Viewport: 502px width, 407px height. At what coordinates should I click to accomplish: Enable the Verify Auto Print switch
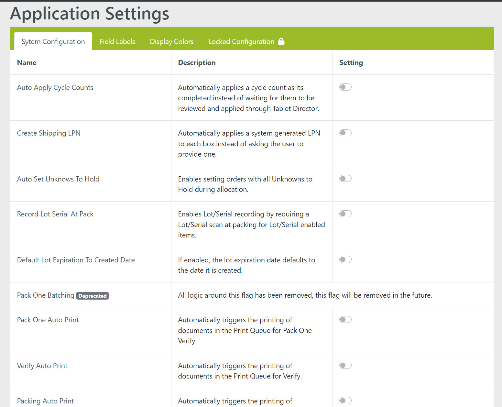coord(345,365)
